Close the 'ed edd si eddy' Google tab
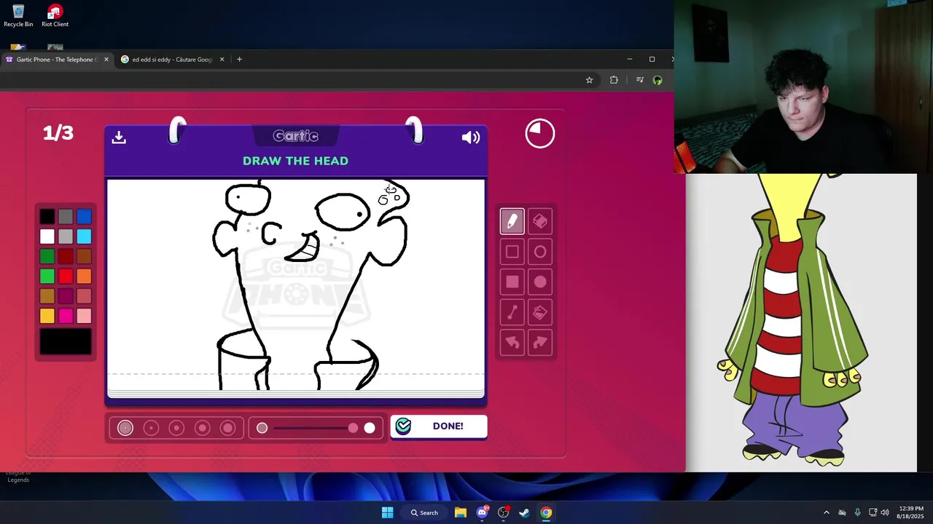This screenshot has width=933, height=524. (x=222, y=60)
